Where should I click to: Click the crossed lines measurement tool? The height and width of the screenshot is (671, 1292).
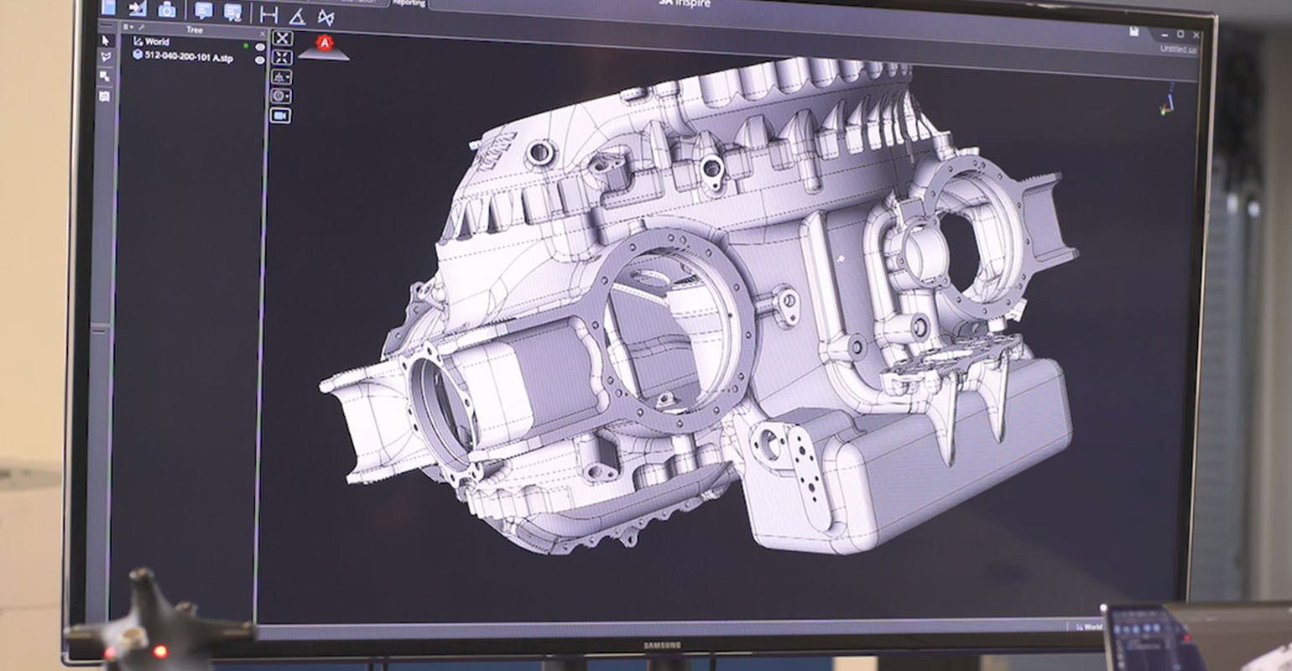(326, 17)
